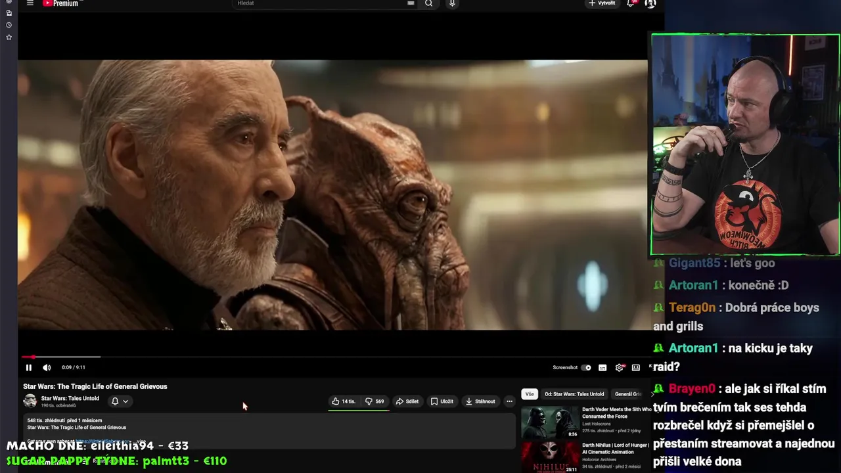Open player settings gear
Screen dimensions: 841x473
(619, 368)
